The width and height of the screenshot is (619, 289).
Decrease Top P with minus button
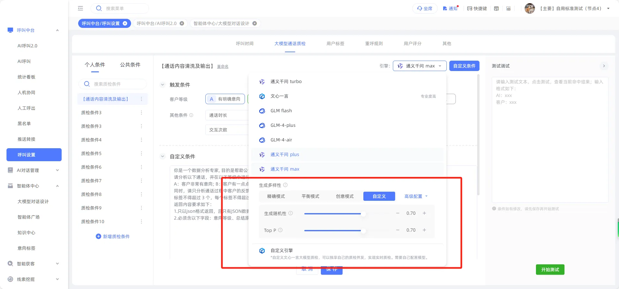(398, 230)
